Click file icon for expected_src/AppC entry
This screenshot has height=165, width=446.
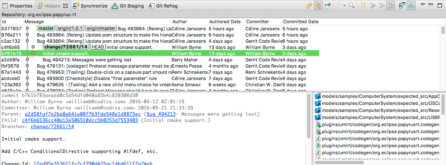click(318, 96)
